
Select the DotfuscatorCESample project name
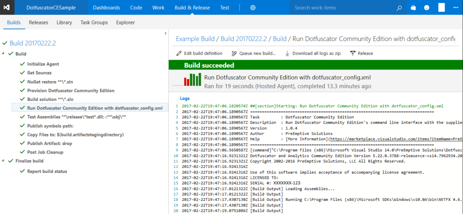point(51,8)
